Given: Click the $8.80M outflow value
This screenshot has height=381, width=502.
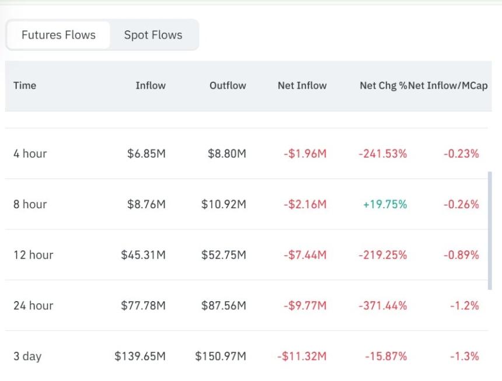Looking at the screenshot, I should point(227,153).
